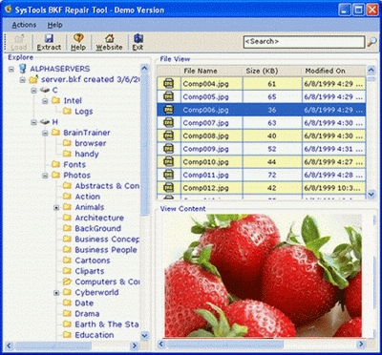
Task: Click the Comp010.jpg file icon
Action: (168, 162)
